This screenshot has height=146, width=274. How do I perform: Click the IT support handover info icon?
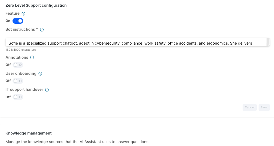tap(47, 90)
